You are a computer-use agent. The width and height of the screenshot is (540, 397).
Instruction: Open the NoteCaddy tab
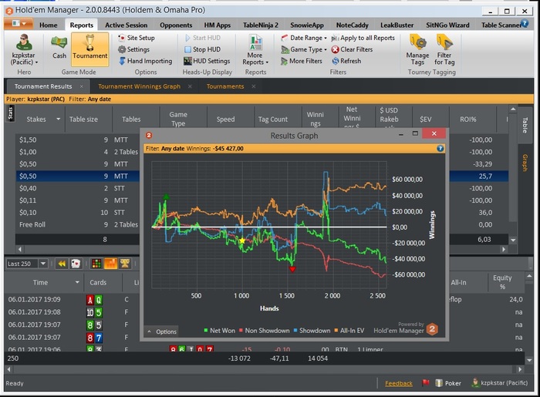[352, 25]
